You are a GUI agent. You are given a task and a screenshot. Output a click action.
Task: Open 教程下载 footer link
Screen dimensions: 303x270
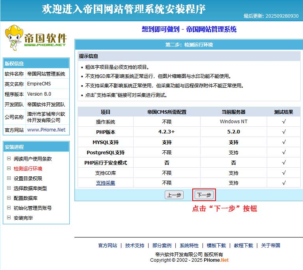pos(244,245)
